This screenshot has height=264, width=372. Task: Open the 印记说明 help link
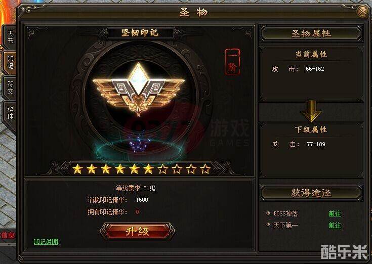pos(46,241)
